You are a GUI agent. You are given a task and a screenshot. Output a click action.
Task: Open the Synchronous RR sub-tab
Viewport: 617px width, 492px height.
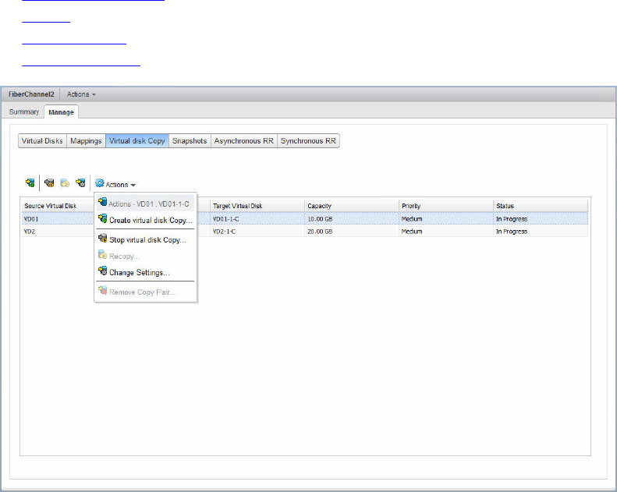click(x=308, y=141)
